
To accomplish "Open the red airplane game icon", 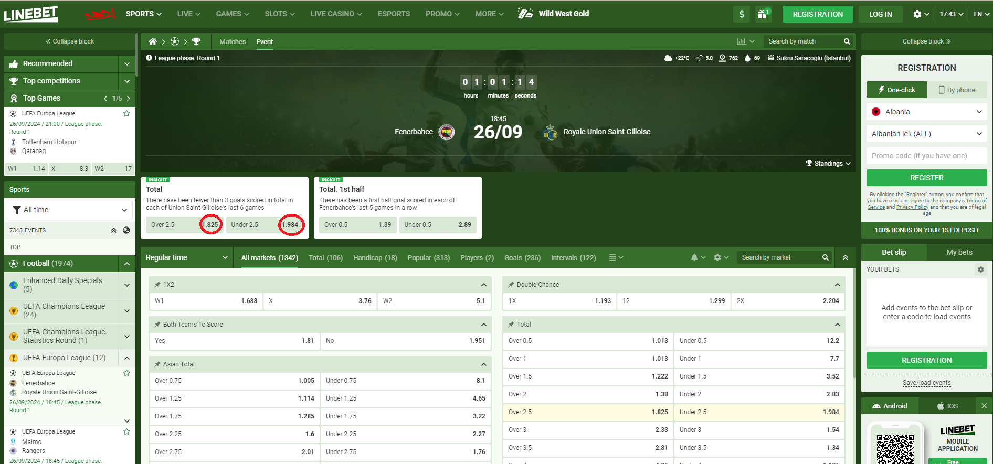I will pyautogui.click(x=100, y=14).
